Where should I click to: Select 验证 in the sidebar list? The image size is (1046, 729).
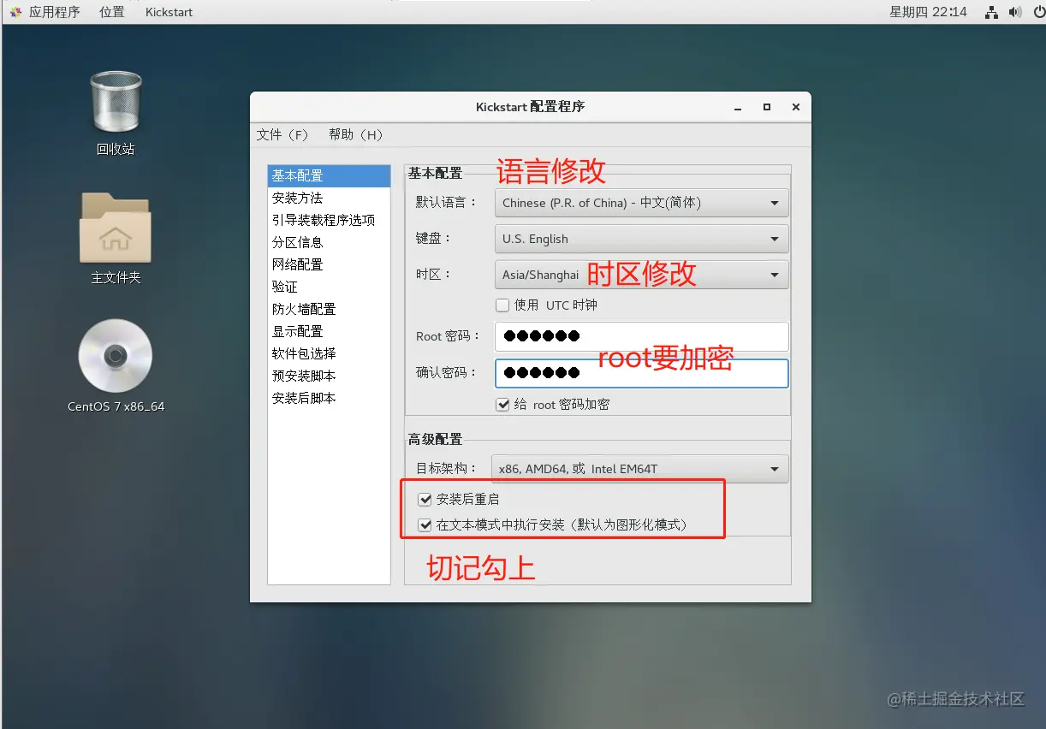coord(330,287)
